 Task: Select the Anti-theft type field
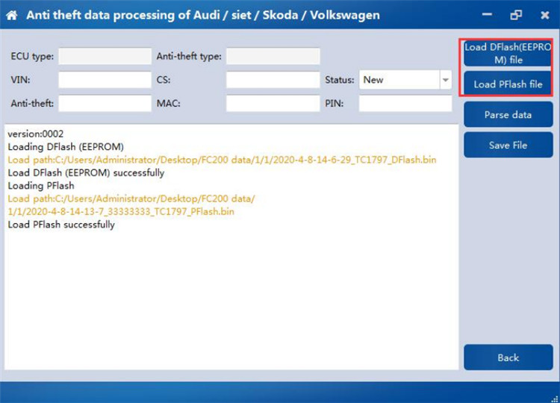point(273,56)
